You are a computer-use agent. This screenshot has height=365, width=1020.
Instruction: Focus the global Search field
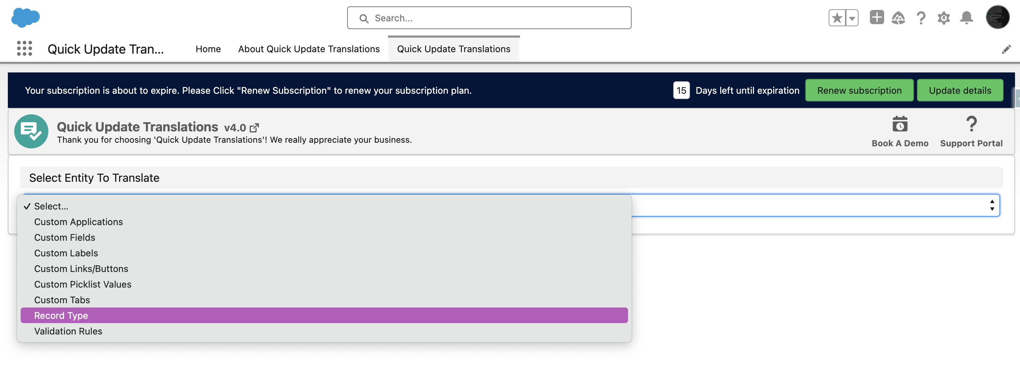pos(489,18)
